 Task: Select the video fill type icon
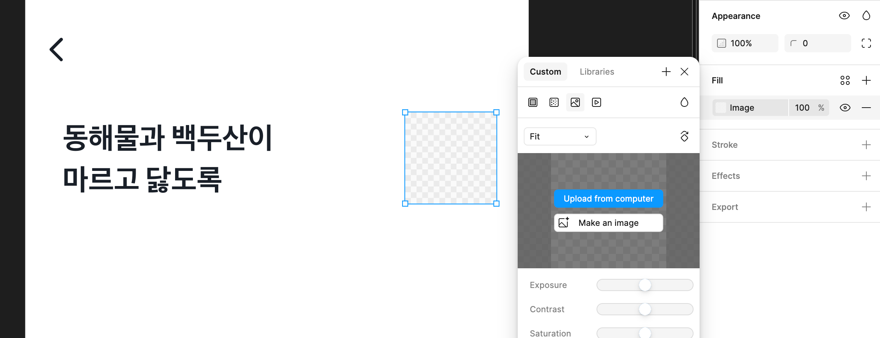[597, 102]
